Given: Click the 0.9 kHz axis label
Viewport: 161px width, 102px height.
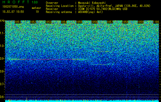Looking at the screenshot, I should [x=2, y=59].
